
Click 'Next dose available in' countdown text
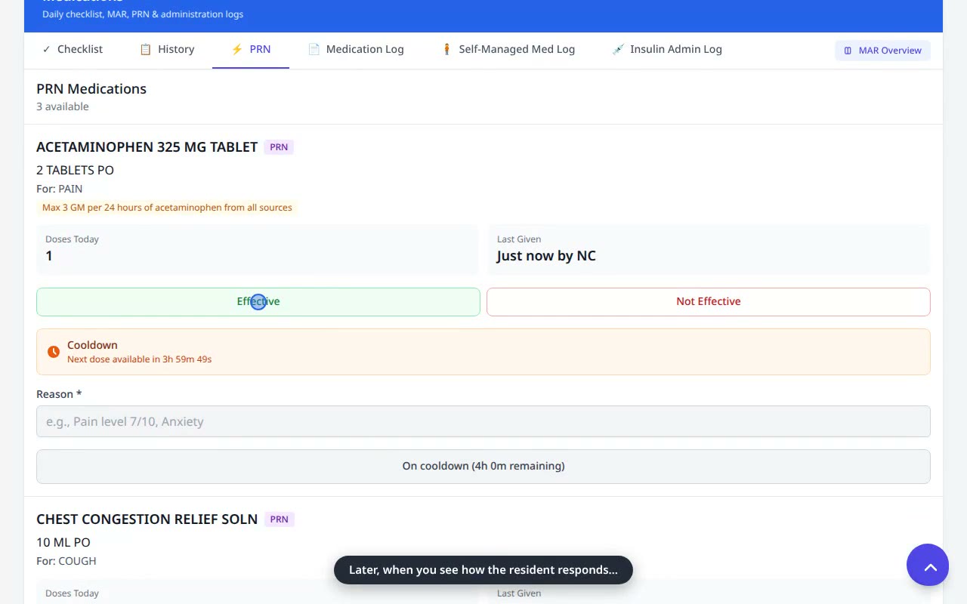click(x=139, y=359)
